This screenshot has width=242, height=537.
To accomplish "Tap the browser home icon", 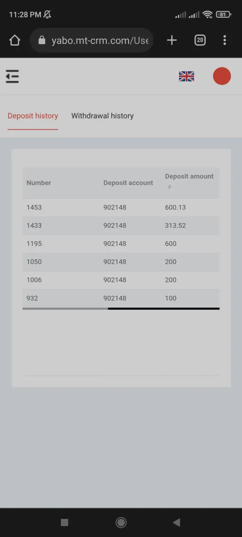I will [15, 40].
